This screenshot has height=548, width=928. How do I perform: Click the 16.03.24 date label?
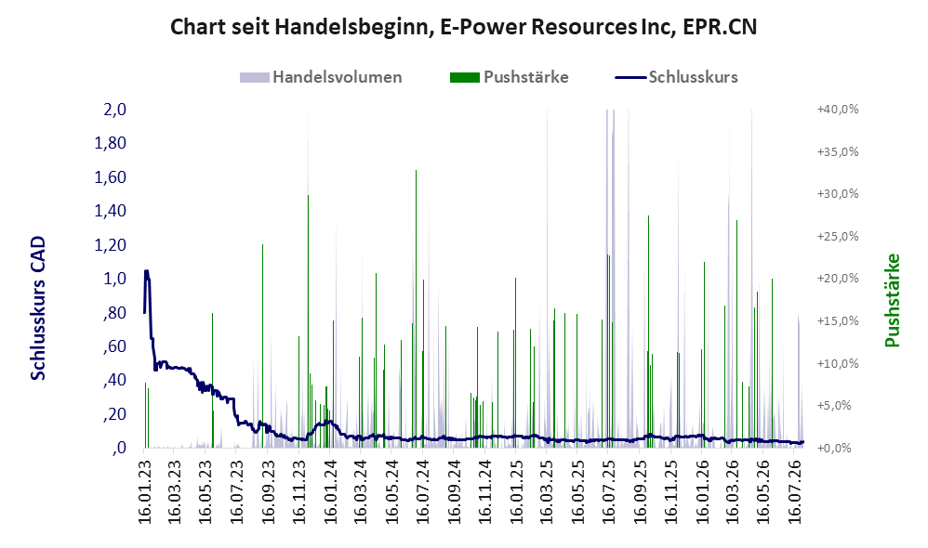click(x=361, y=492)
